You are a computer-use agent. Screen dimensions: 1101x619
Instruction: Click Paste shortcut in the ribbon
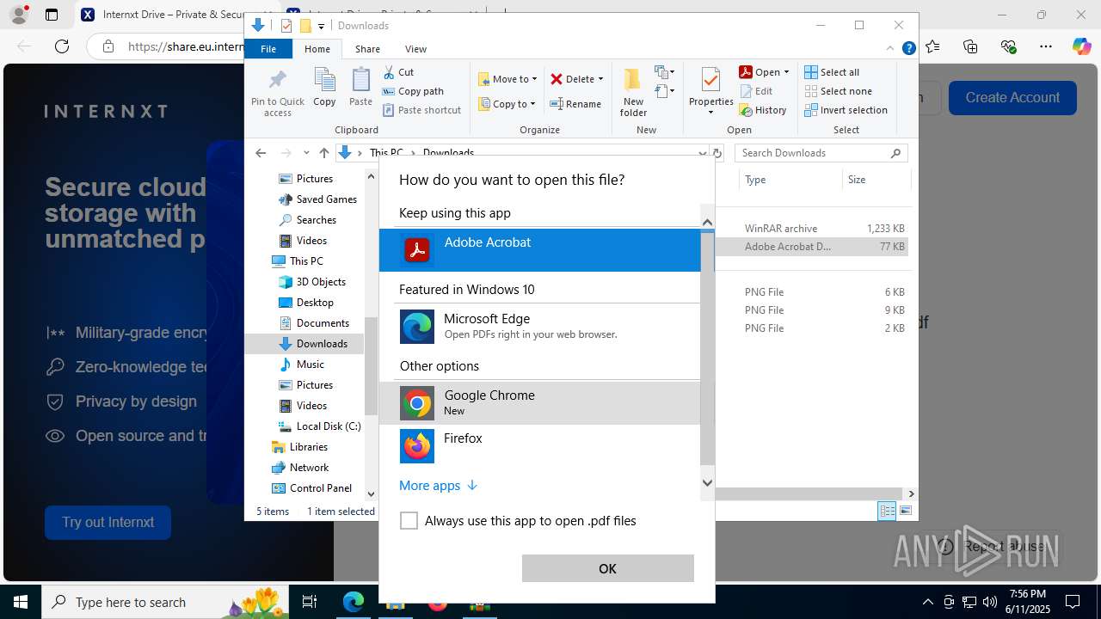[x=422, y=110]
